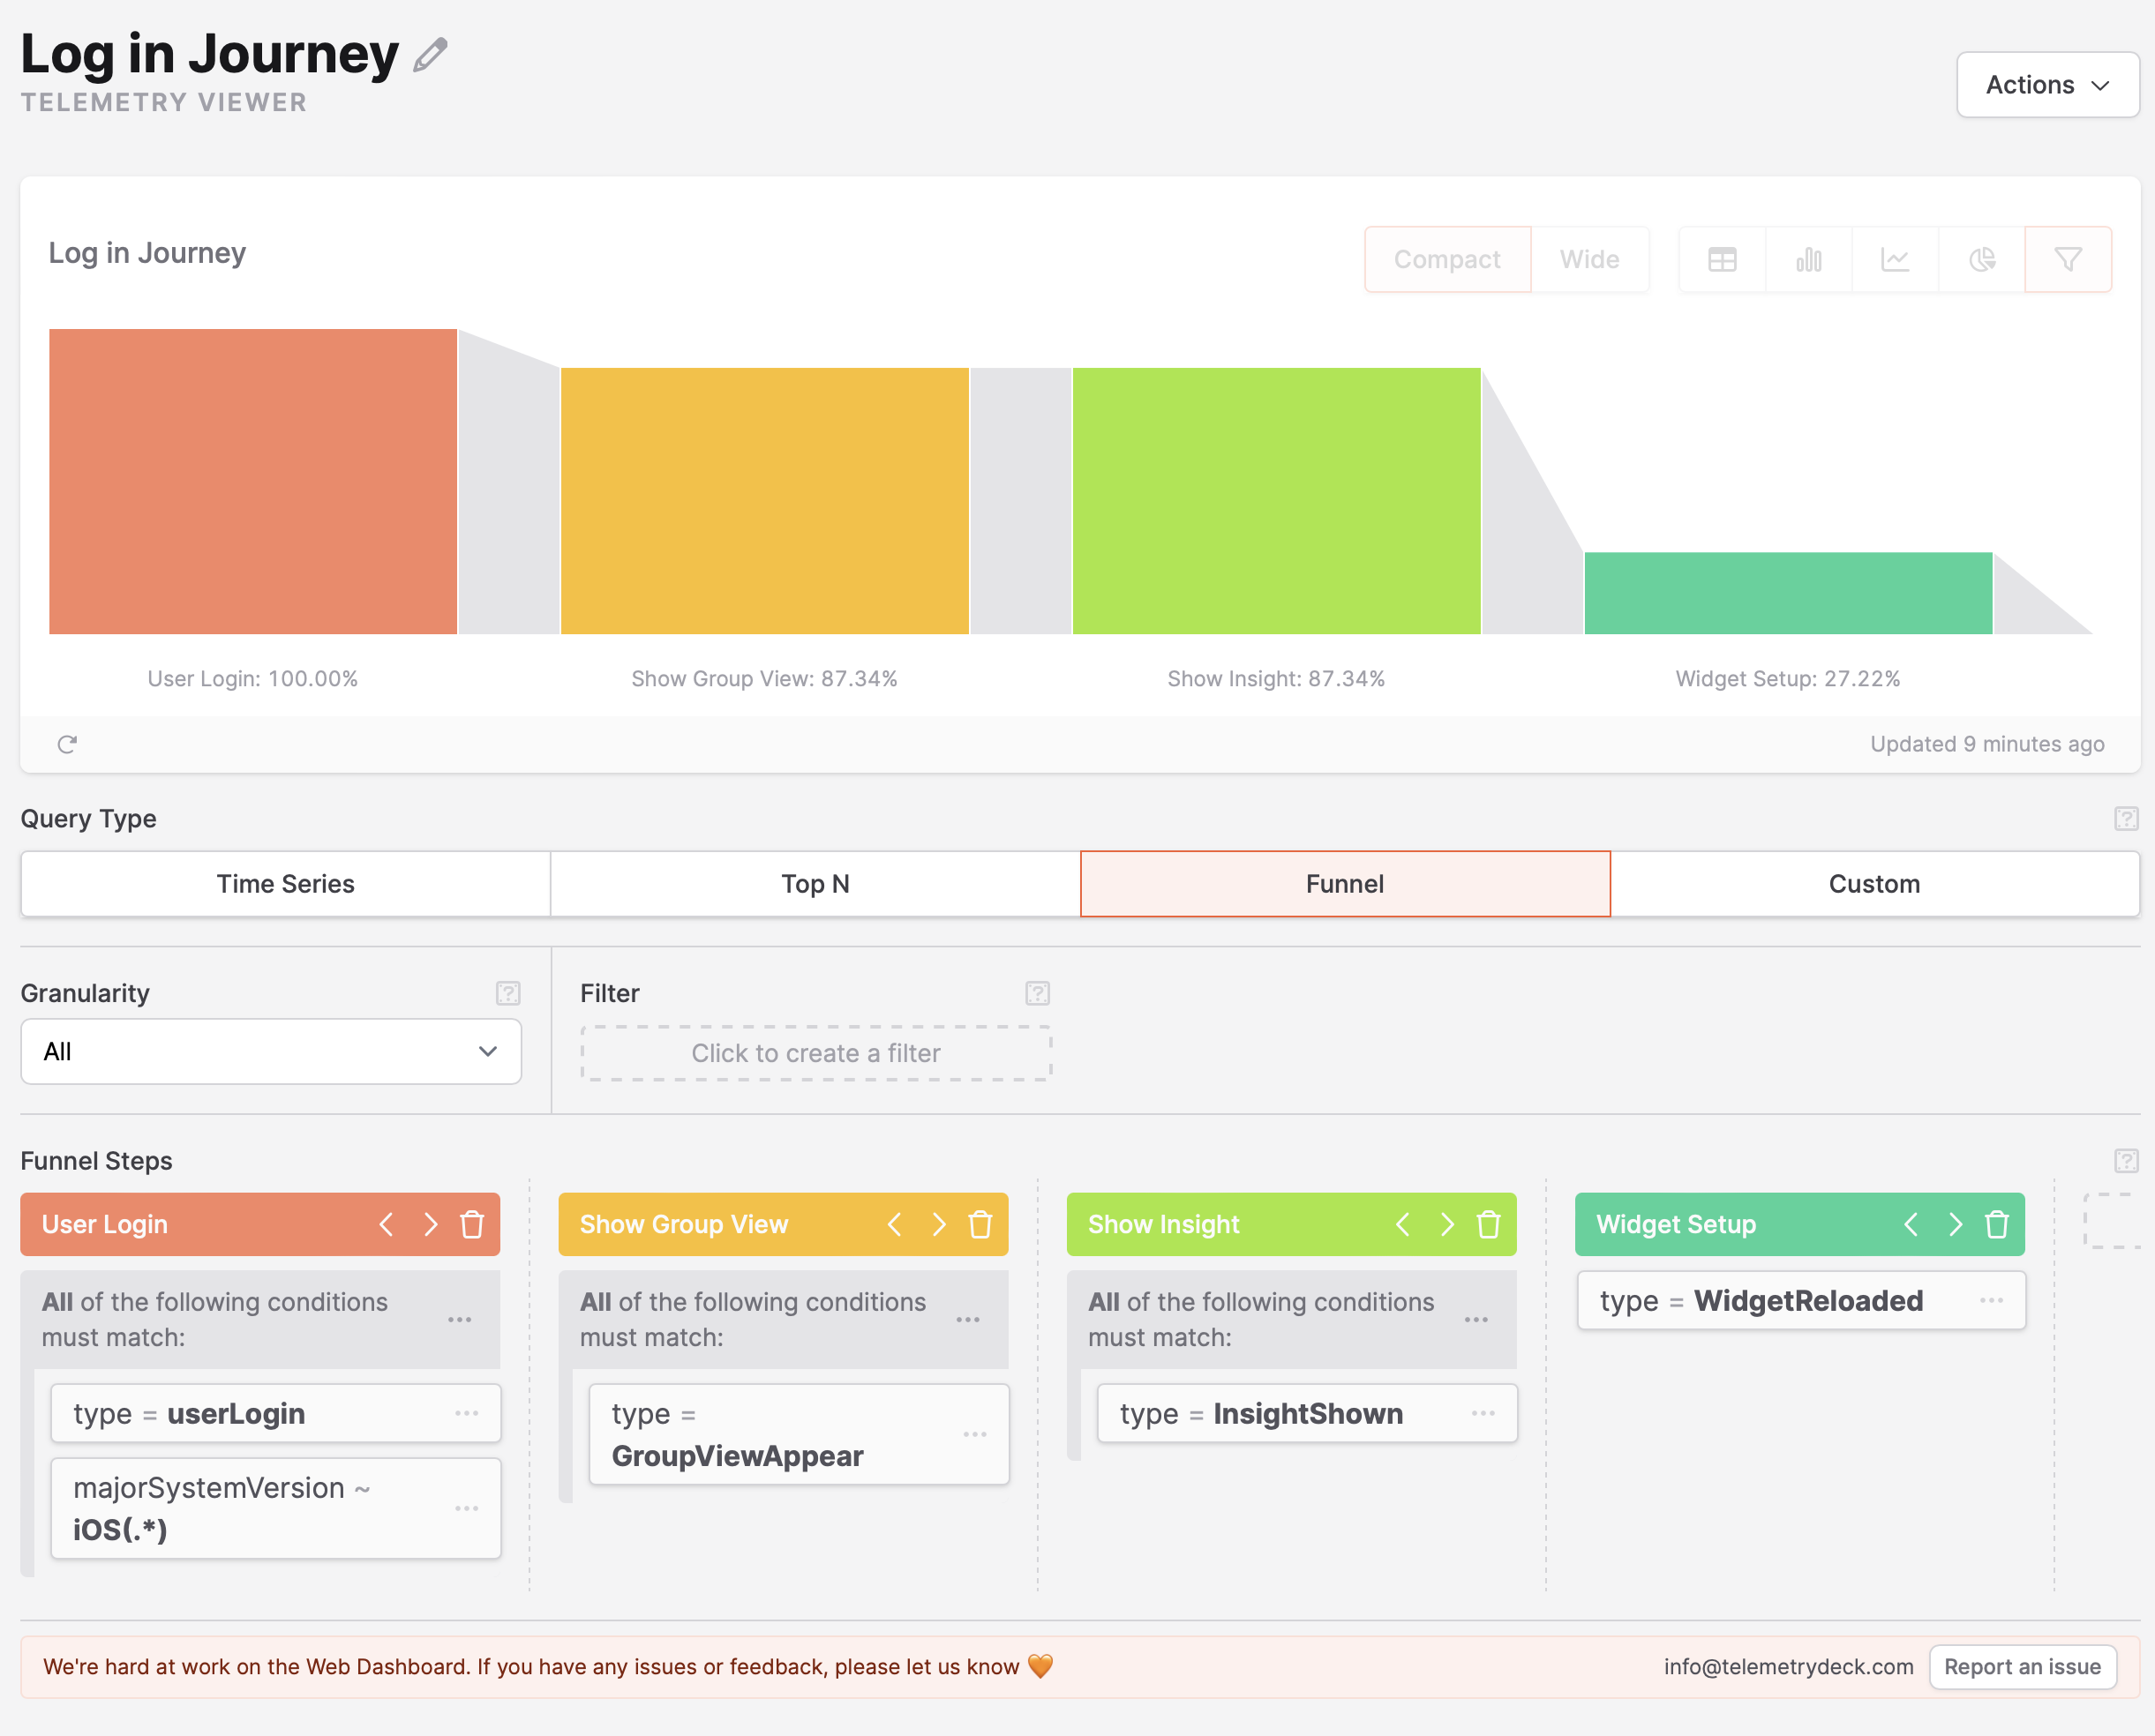The height and width of the screenshot is (1736, 2155).
Task: Select the line chart display icon
Action: [1895, 260]
